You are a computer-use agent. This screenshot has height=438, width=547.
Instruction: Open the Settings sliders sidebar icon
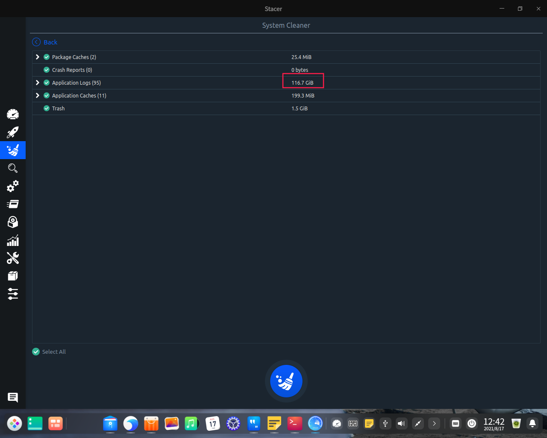click(13, 294)
